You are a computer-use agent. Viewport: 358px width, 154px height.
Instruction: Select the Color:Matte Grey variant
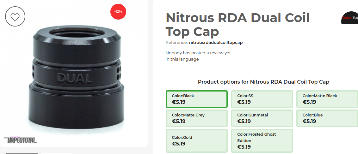196,118
